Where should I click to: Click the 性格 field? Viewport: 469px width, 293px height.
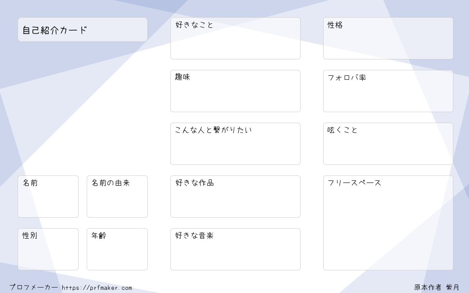[388, 38]
